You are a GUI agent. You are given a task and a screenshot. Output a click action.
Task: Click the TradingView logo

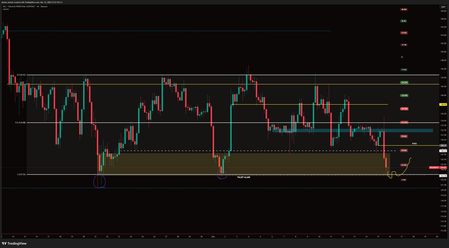(x=14, y=243)
